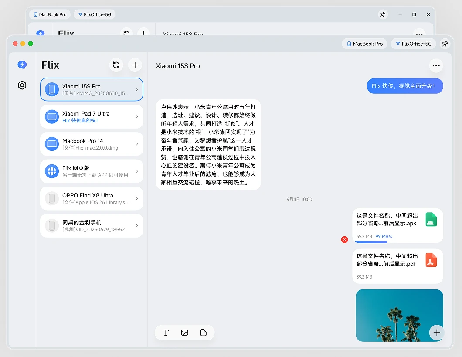Click the '[视频]VID_20250629_18552…' preview text
Image resolution: width=462 pixels, height=357 pixels.
pyautogui.click(x=96, y=229)
